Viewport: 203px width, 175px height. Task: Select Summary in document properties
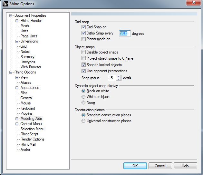click(27, 57)
